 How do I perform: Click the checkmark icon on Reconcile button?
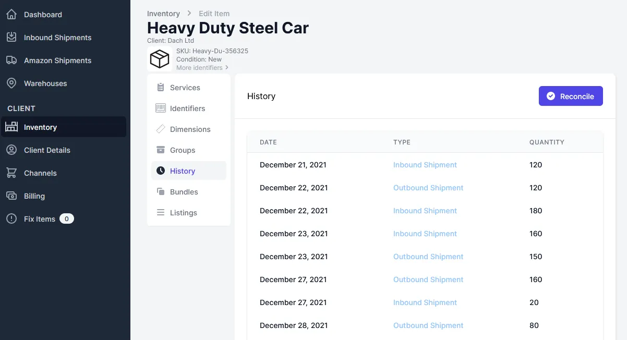click(x=551, y=96)
